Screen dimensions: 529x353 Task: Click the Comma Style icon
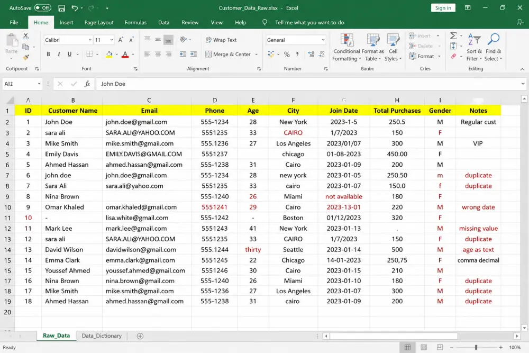[x=297, y=54]
